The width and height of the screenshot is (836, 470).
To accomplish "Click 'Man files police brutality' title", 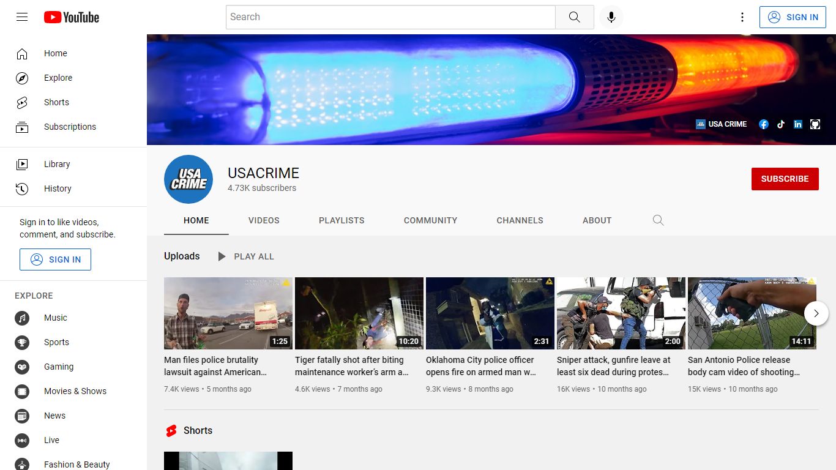I will [x=215, y=366].
